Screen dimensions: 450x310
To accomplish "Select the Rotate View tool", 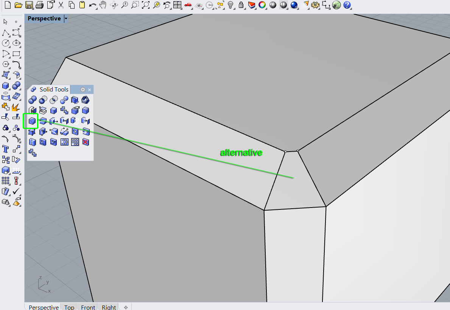I will tap(114, 5).
